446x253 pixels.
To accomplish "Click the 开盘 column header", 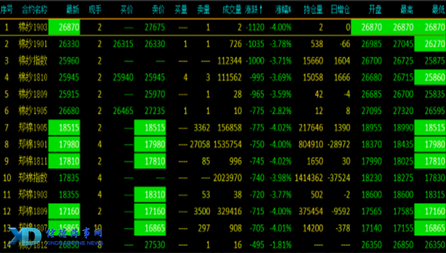I will pos(375,10).
